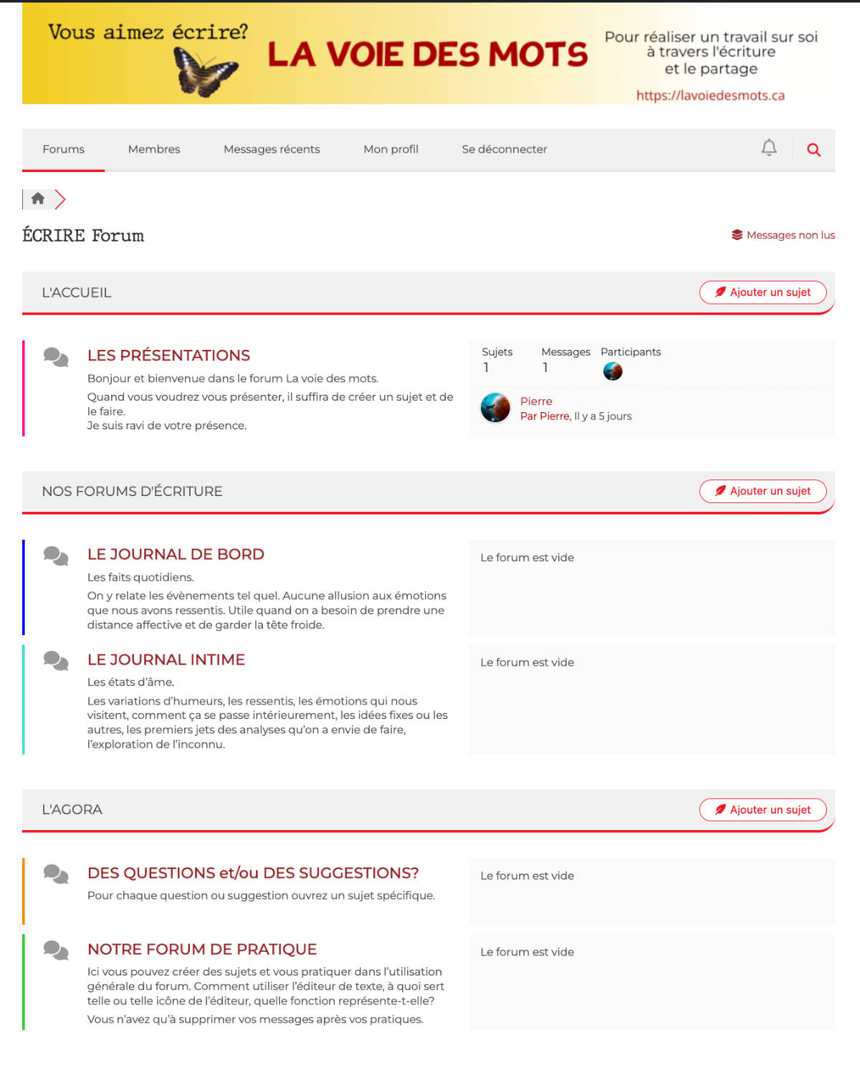This screenshot has height=1086, width=860.
Task: Select Se déconnecter to log out
Action: pos(505,149)
